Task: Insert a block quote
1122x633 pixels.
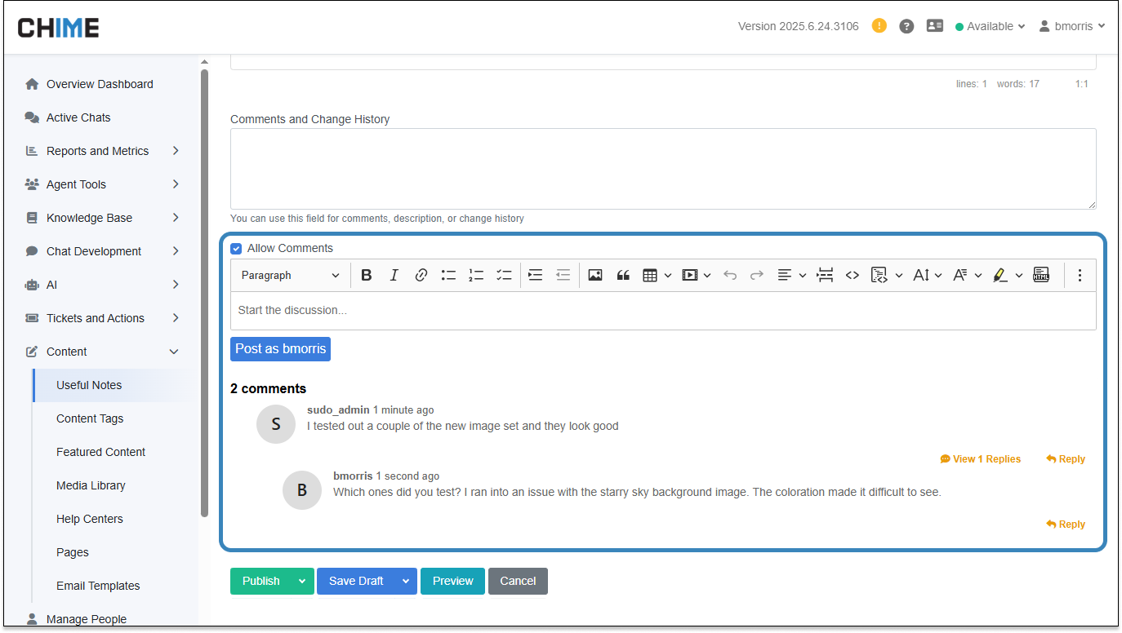Action: point(623,276)
